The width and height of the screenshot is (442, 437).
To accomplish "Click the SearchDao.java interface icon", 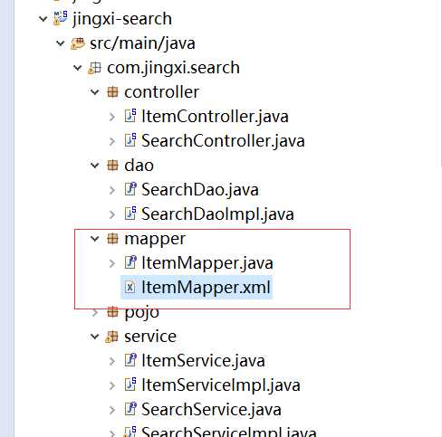I will [130, 189].
